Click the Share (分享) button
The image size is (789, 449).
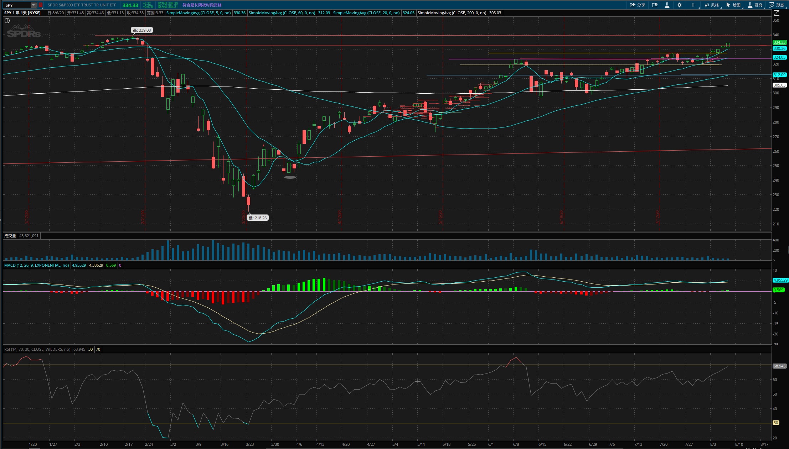coord(638,5)
